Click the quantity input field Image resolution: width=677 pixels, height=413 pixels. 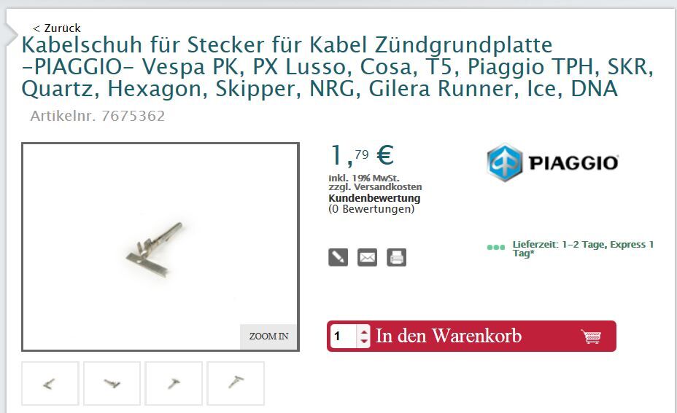pos(344,336)
